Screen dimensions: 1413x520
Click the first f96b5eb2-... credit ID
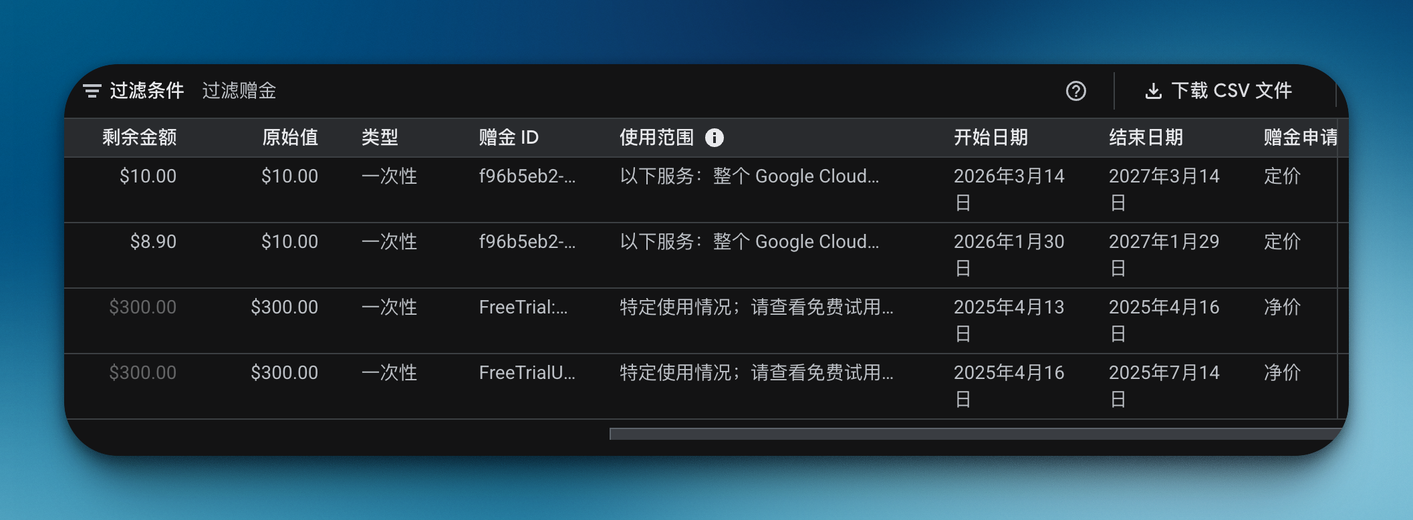[527, 176]
